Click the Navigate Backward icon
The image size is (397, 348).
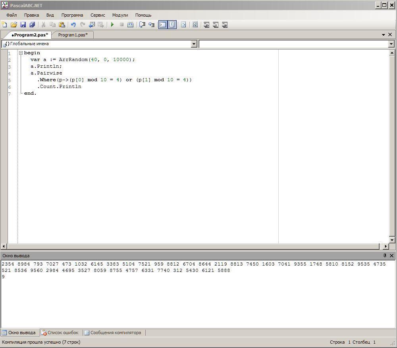[x=92, y=25]
